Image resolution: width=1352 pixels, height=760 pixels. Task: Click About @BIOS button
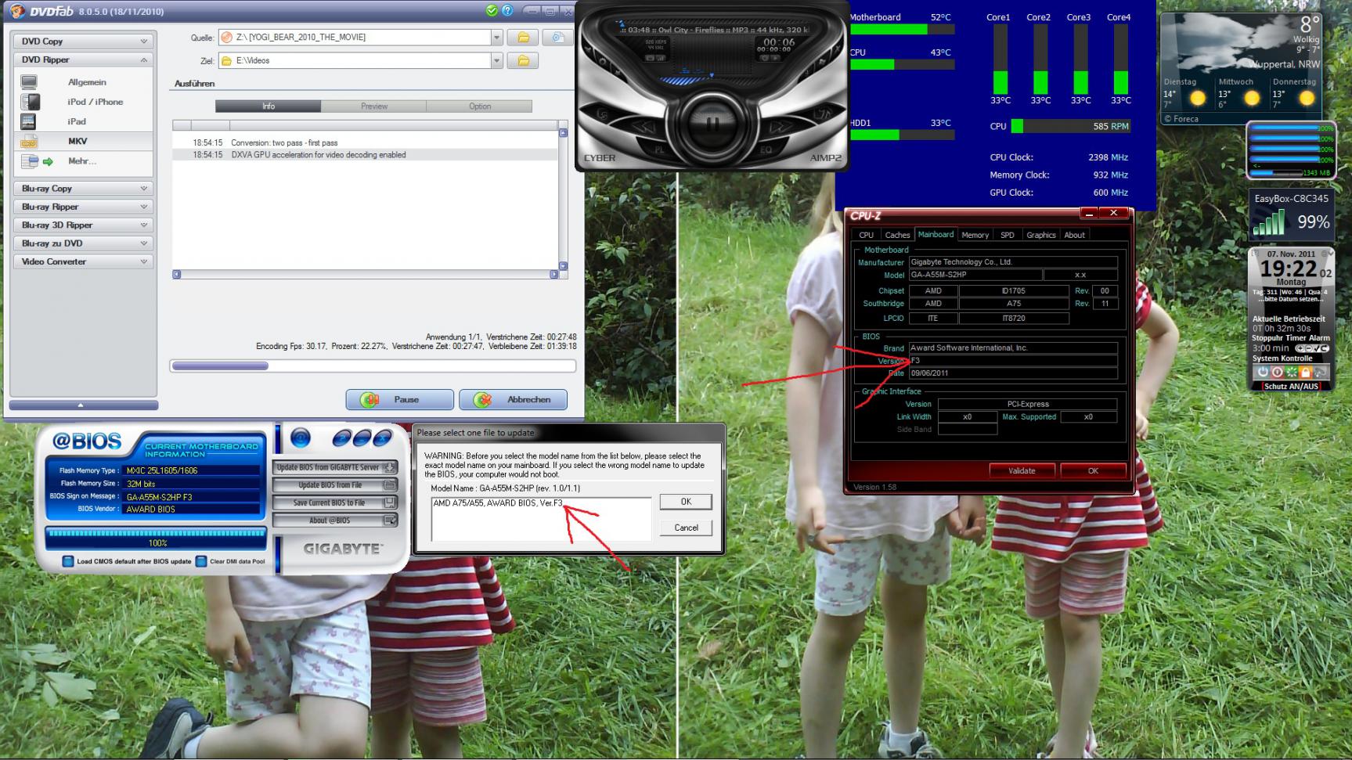tap(335, 520)
